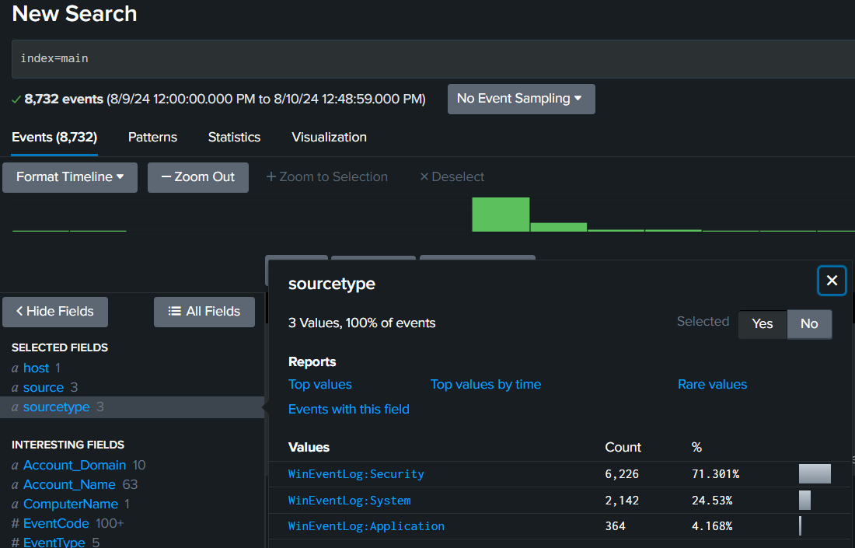The image size is (855, 548).
Task: Close the sourcetype field popup
Action: point(832,281)
